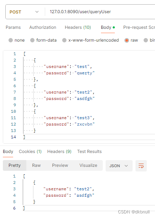
Task: Click the opening bracket on request line 1
Action: tap(25, 54)
